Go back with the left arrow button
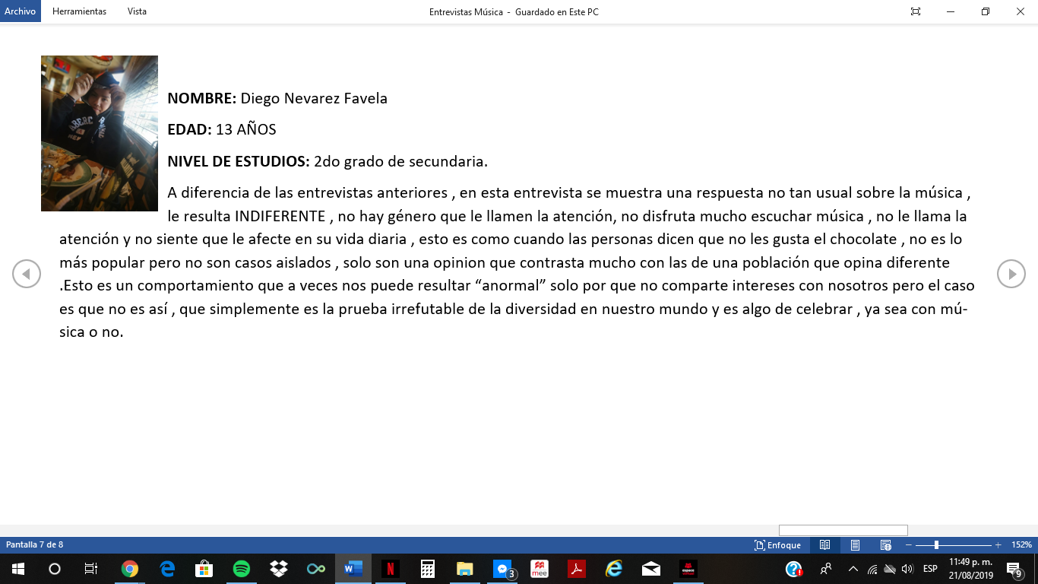The width and height of the screenshot is (1038, 584). 27,274
